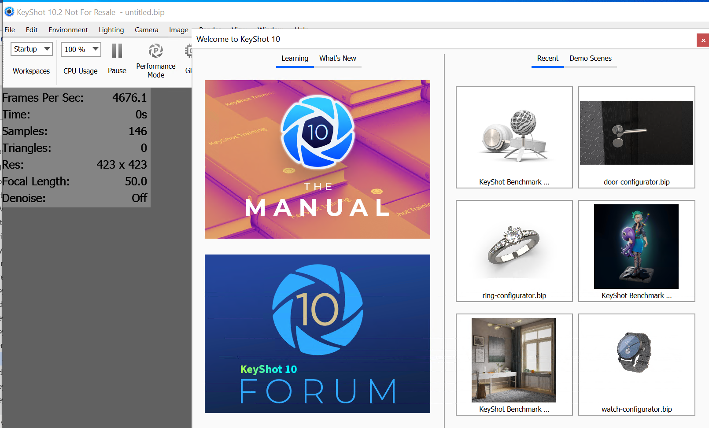
Task: Switch to the What's New tab
Action: tap(337, 58)
